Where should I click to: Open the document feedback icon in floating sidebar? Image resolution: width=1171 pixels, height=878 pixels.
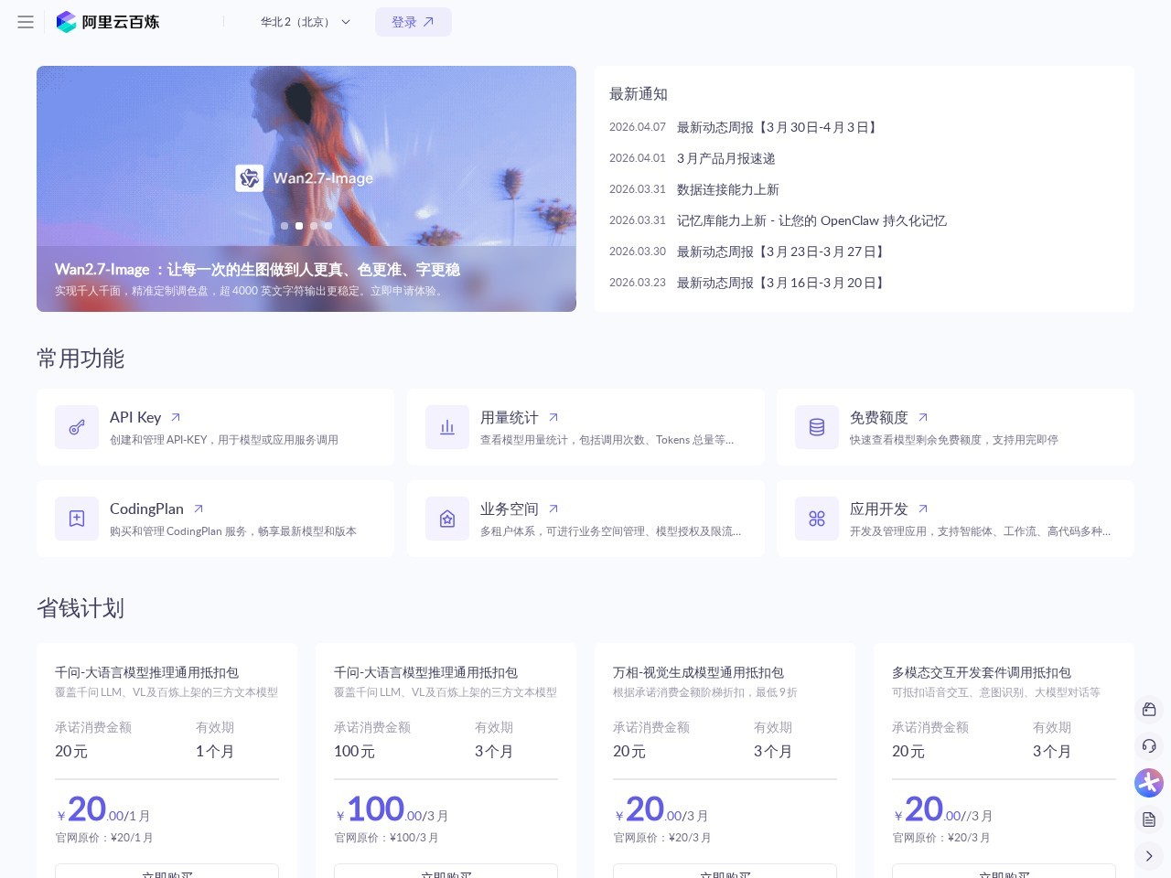tap(1149, 819)
